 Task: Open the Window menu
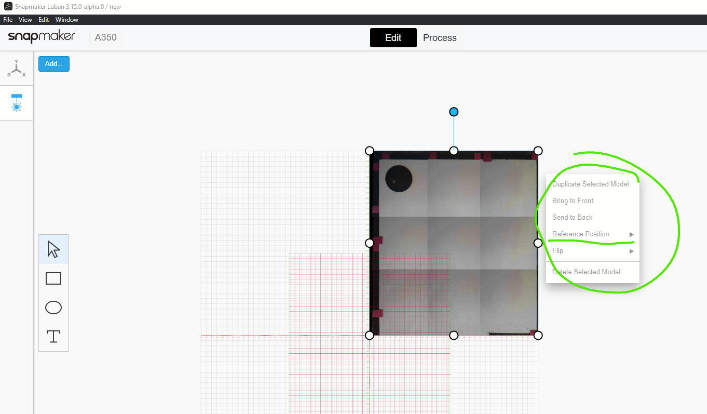pos(66,19)
